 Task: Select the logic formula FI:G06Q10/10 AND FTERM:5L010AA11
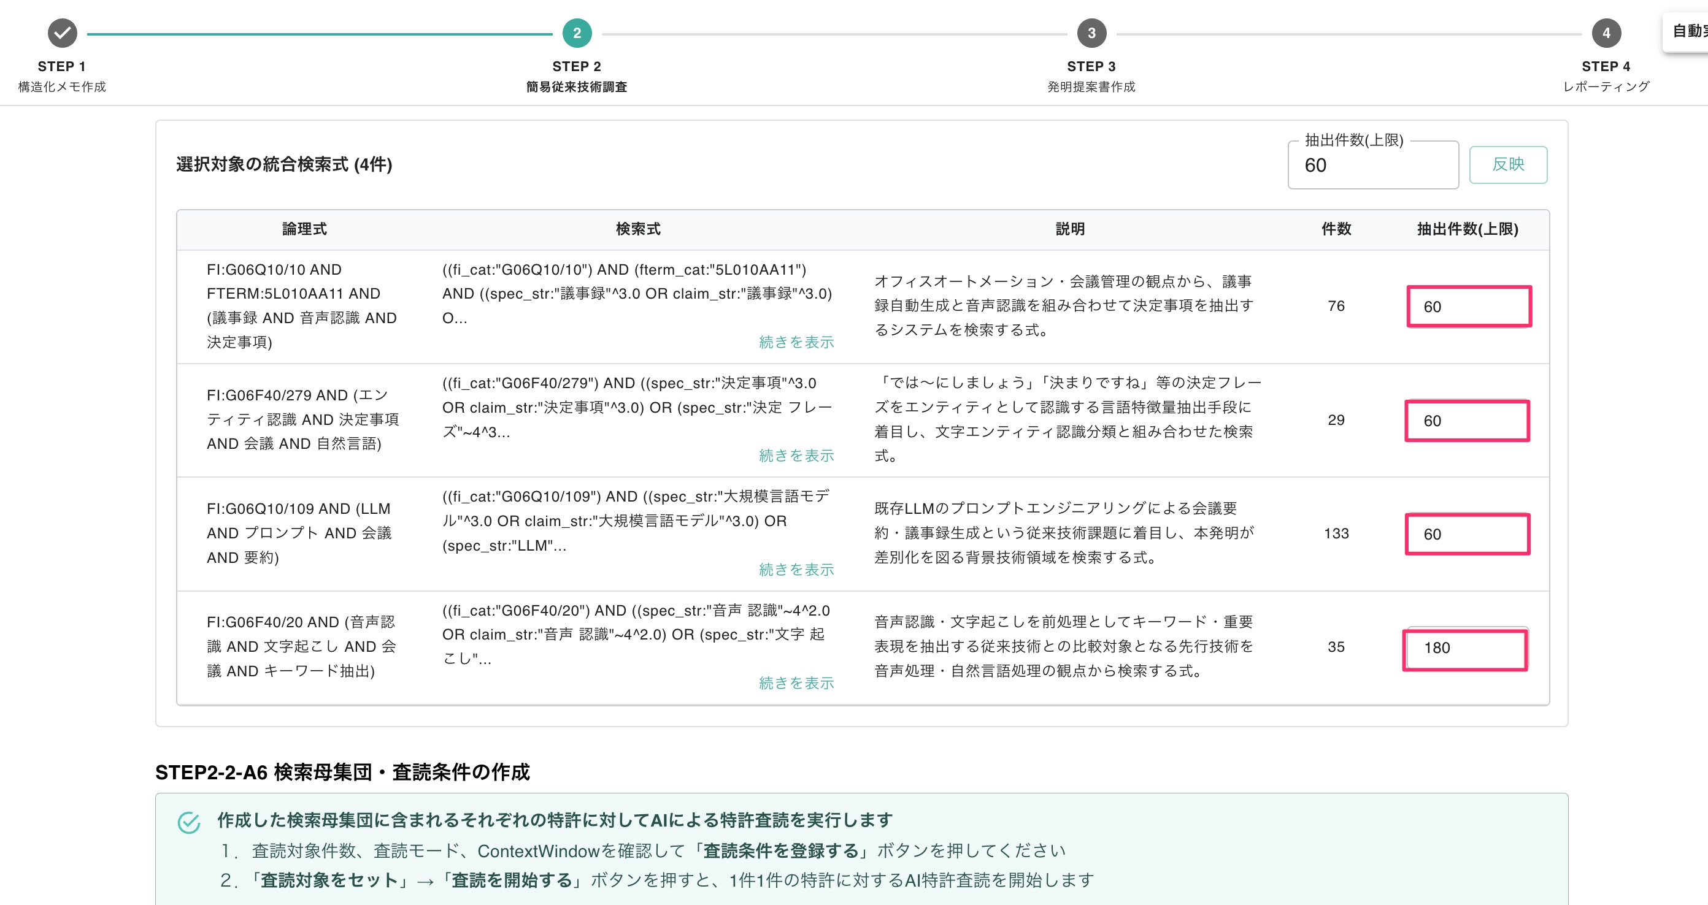(302, 306)
